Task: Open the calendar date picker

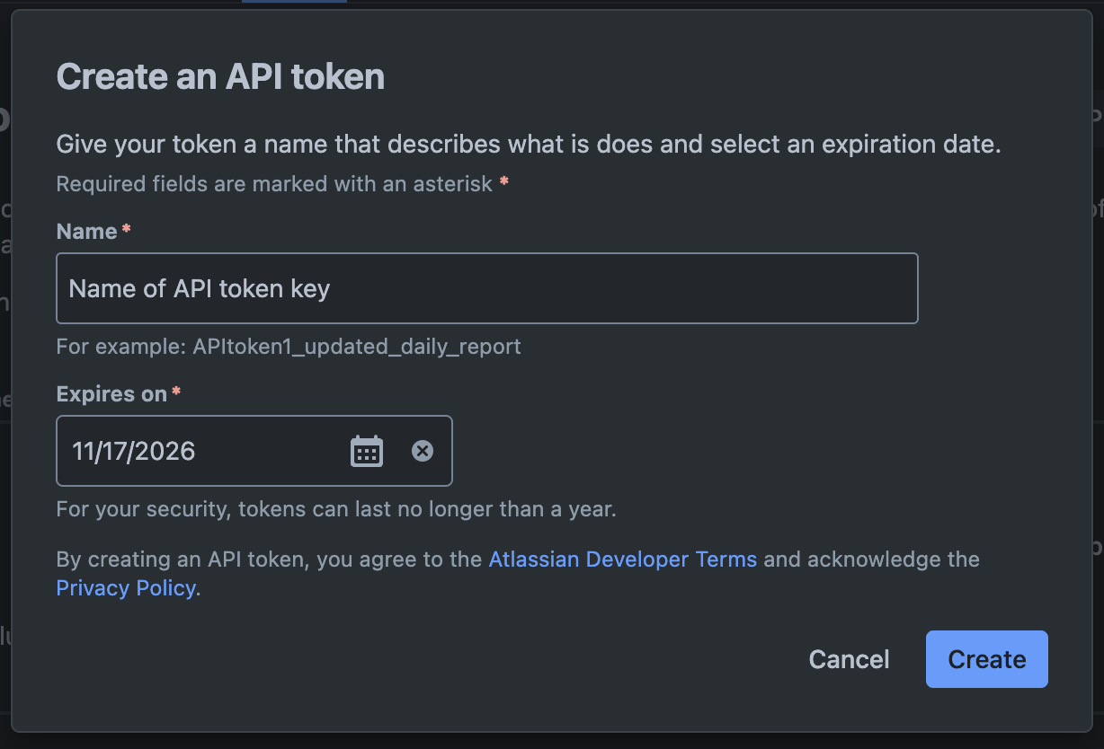Action: point(367,451)
